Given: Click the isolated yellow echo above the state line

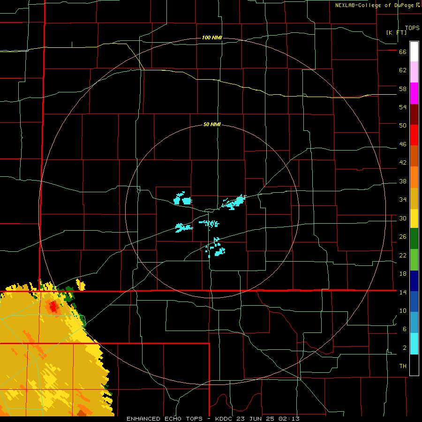Looking at the screenshot, I should tap(81, 285).
